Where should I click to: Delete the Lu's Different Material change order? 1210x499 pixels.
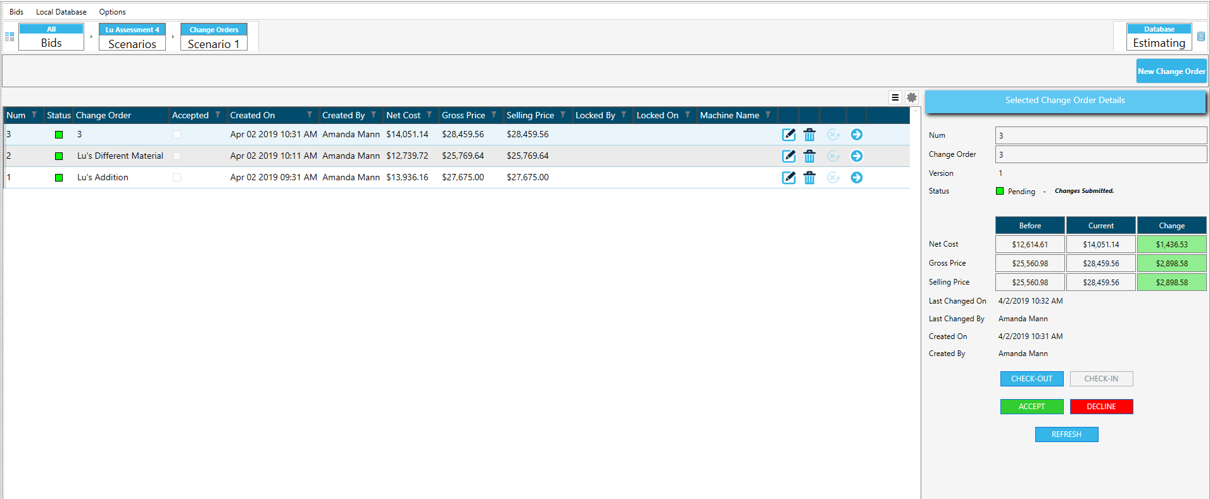point(809,156)
